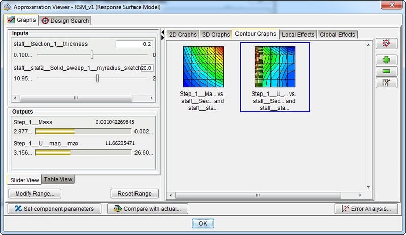Click Inputs scrollbar left arrow
The image size is (406, 235).
(x=15, y=98)
